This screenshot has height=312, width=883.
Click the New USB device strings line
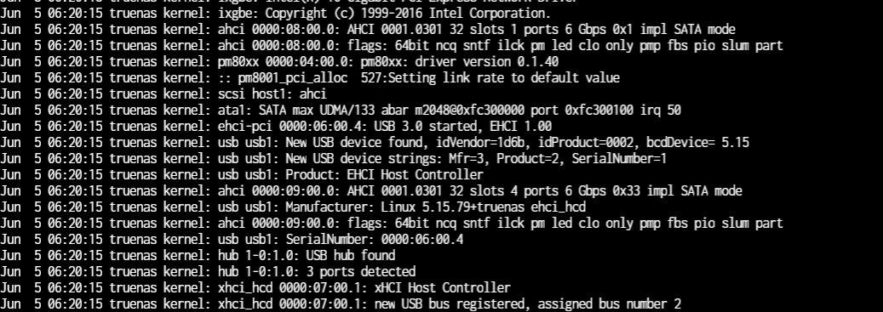[x=334, y=158]
